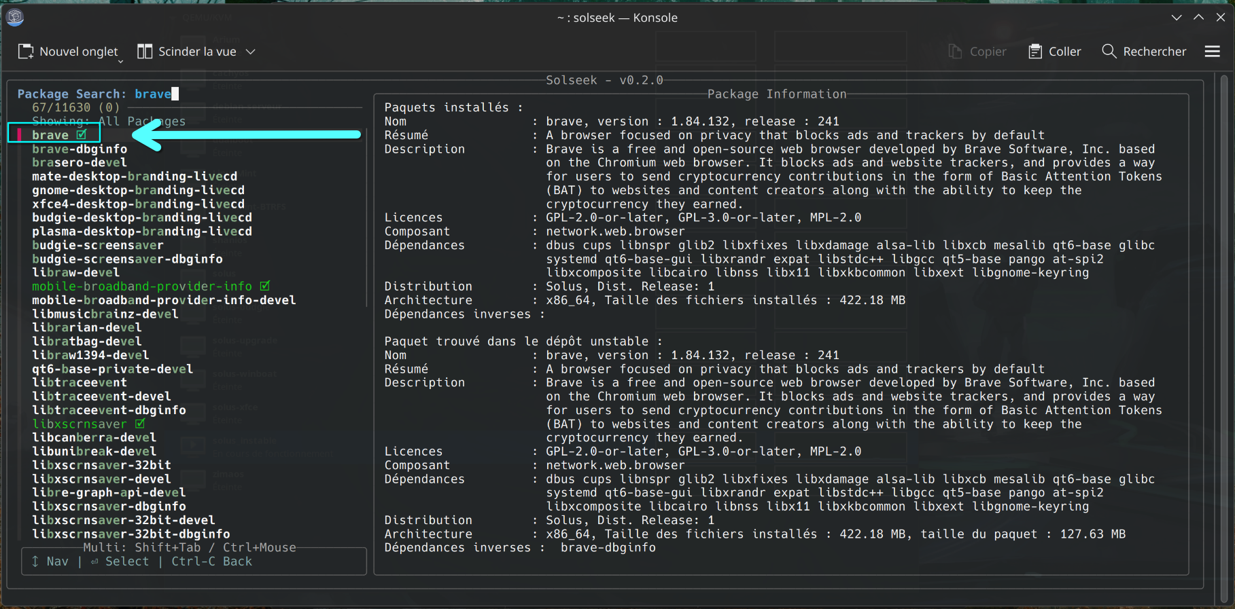Click the Konsole app icon in title bar
This screenshot has height=609, width=1235.
pos(15,18)
